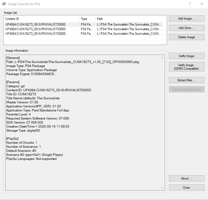Open the About ... dialog
This screenshot has height=200, width=208.
186,178
